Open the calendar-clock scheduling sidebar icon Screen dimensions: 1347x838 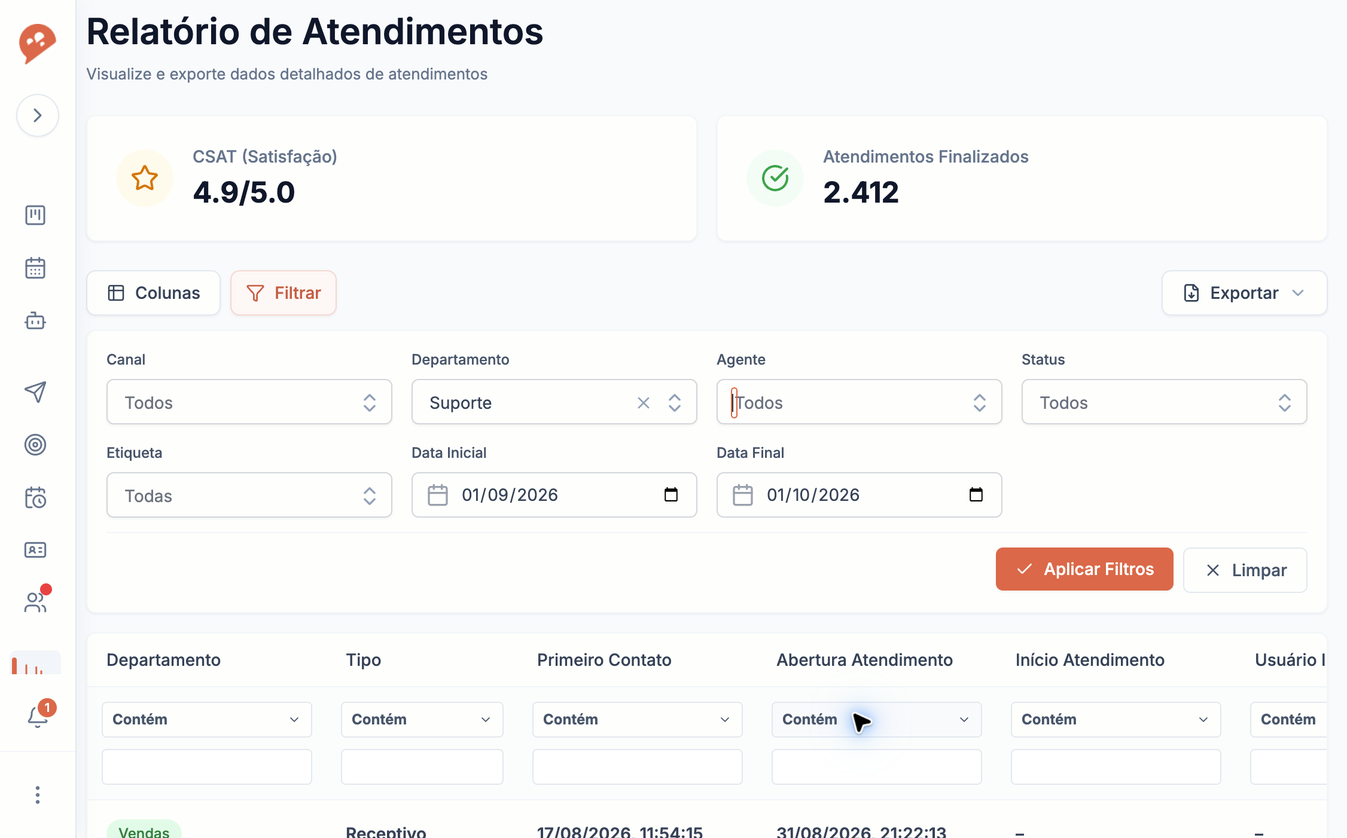click(x=35, y=497)
